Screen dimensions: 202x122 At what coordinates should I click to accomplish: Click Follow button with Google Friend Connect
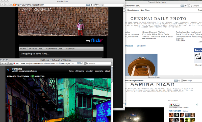pyautogui.click(x=174, y=105)
